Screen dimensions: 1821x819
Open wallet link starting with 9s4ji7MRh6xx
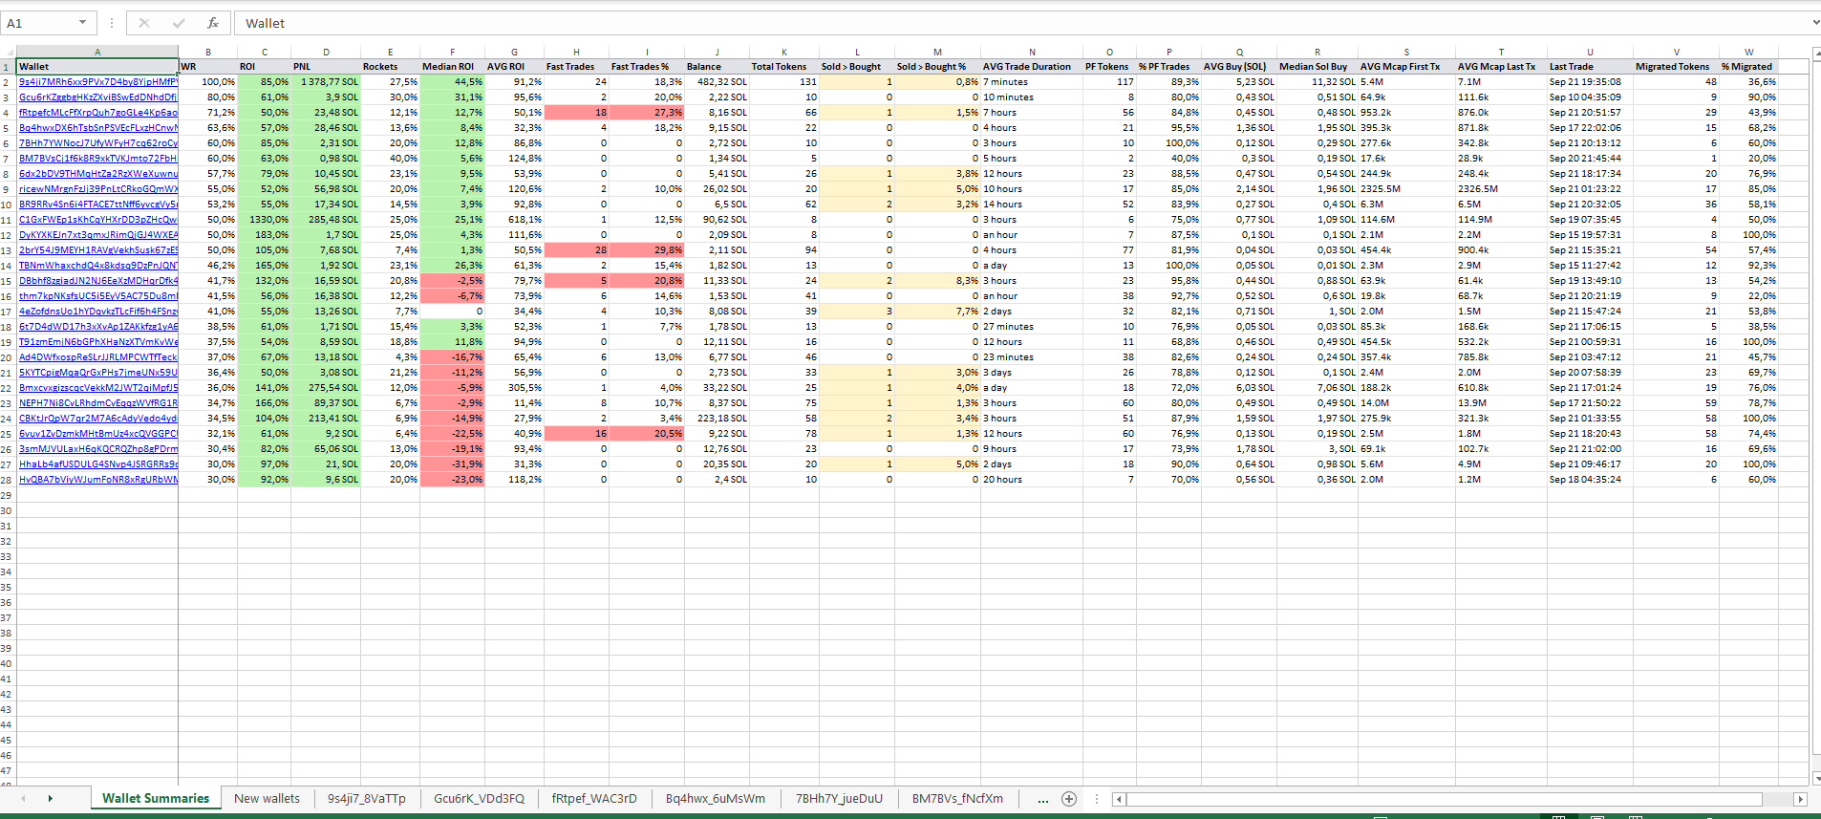pyautogui.click(x=98, y=82)
